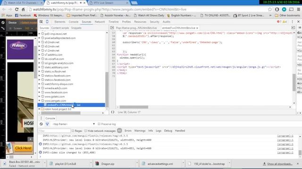Open the Timeline panel tab
The image size is (302, 169).
114,22
